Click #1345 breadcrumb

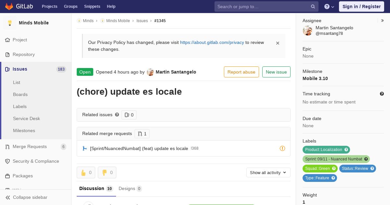click(x=160, y=20)
